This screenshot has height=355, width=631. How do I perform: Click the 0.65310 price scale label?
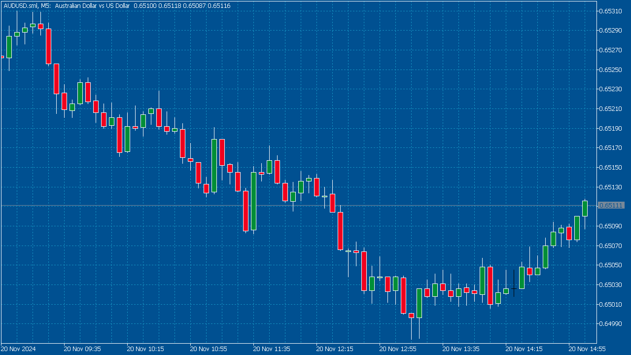[x=611, y=11]
